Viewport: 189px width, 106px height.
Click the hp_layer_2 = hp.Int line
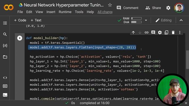[x=95, y=66]
